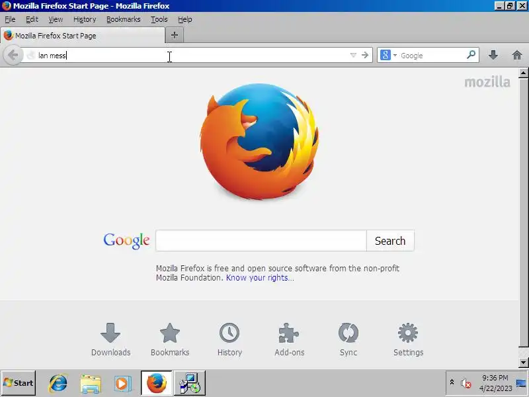
Task: Click the Go arrow in URL bar
Action: (x=365, y=55)
